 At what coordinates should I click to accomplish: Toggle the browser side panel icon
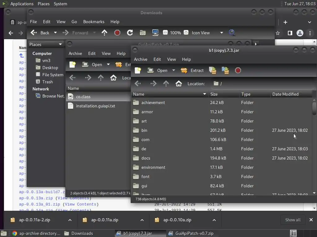290,33
